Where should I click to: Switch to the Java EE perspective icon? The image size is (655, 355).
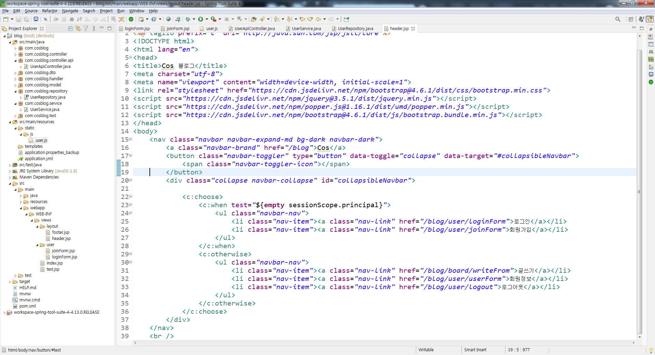(641, 19)
